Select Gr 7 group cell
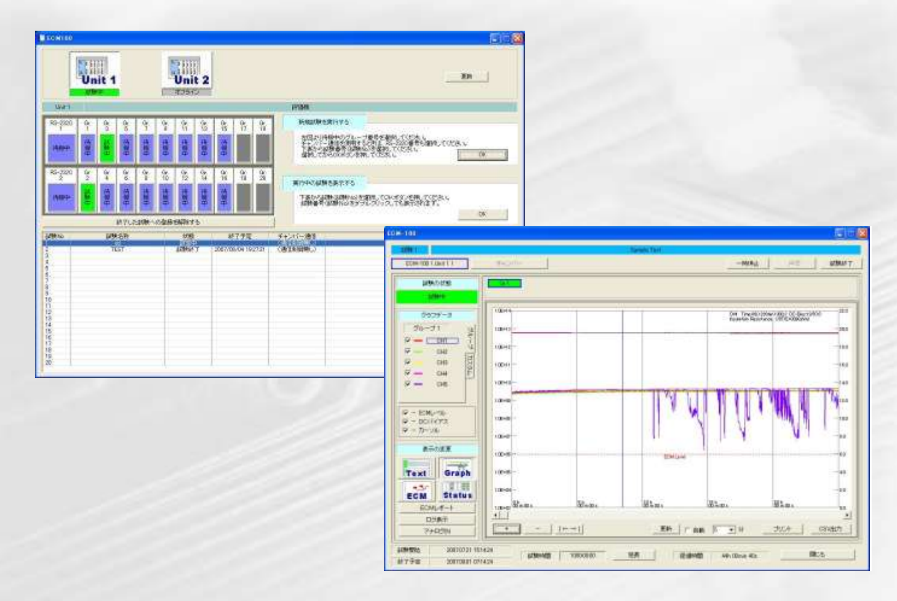The width and height of the screenshot is (897, 601). (146, 148)
